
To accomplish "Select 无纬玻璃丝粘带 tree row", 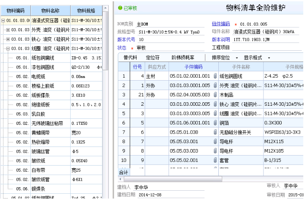I will [x=52, y=123].
